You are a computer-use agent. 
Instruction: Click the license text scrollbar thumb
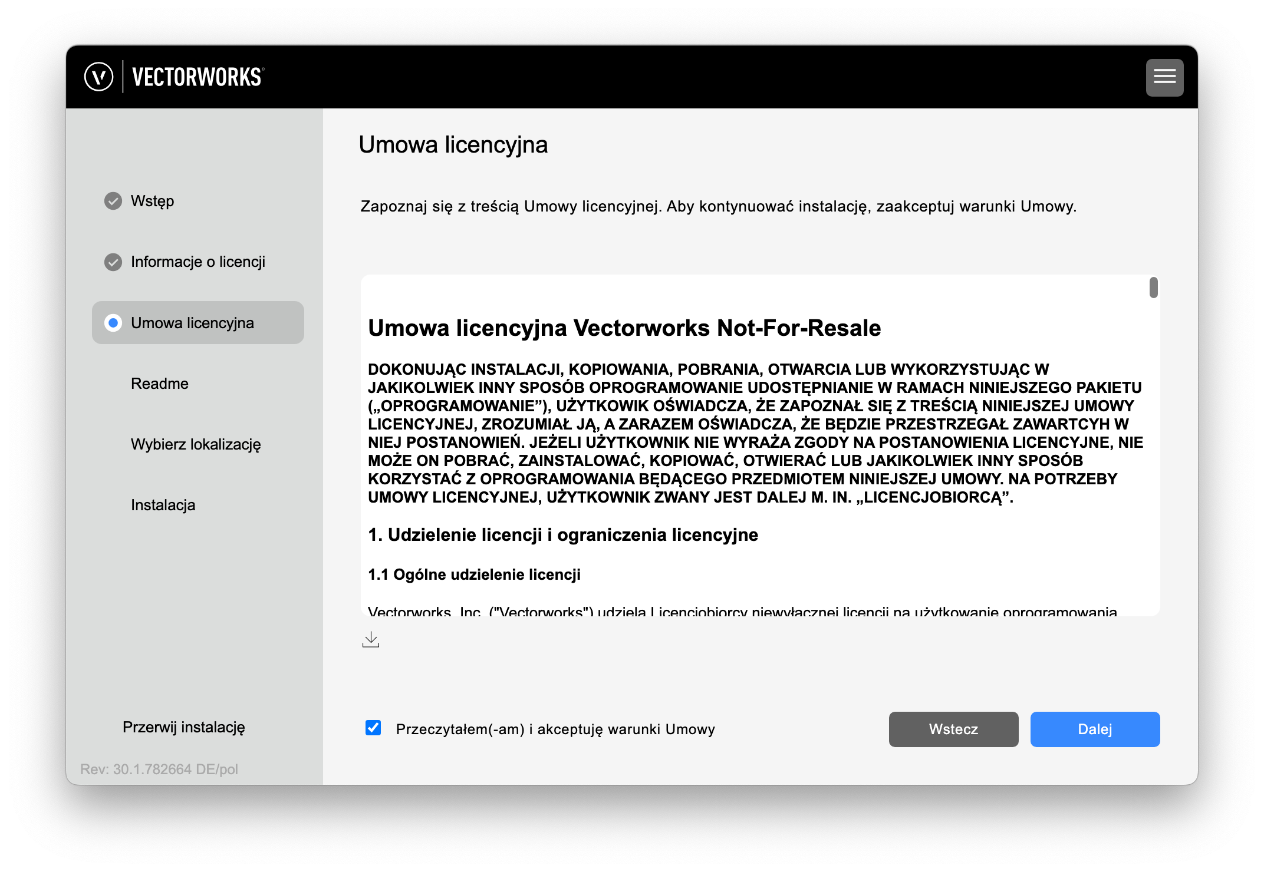pyautogui.click(x=1154, y=288)
